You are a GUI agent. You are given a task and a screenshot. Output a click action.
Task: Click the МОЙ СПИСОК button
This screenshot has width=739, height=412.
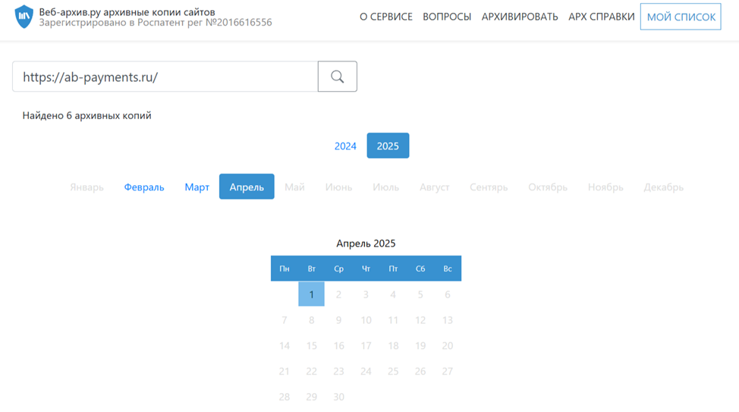click(681, 17)
